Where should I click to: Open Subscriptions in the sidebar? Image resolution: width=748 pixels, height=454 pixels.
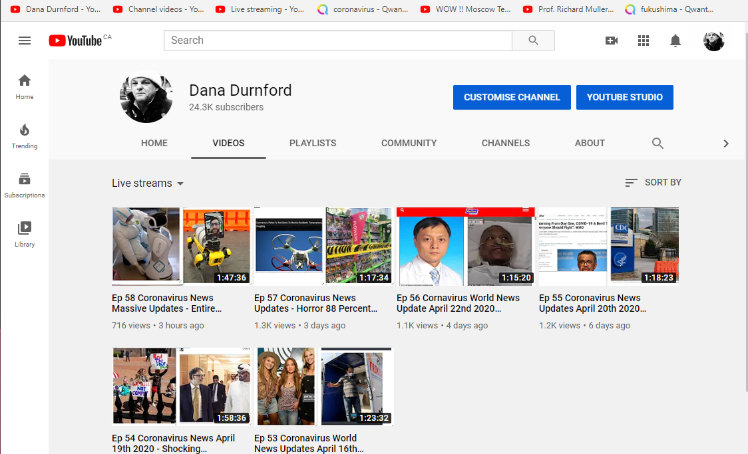(25, 186)
